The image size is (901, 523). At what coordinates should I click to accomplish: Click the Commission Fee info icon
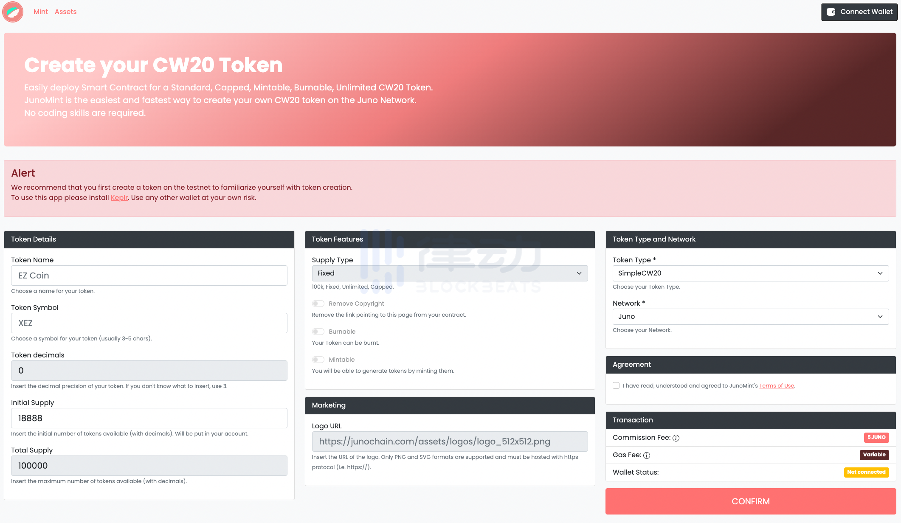point(676,438)
